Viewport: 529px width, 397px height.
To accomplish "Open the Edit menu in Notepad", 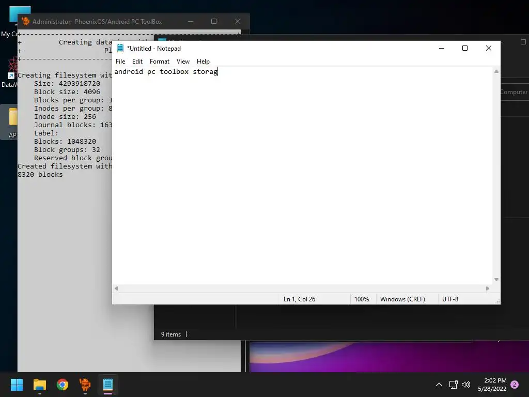I will tap(137, 62).
